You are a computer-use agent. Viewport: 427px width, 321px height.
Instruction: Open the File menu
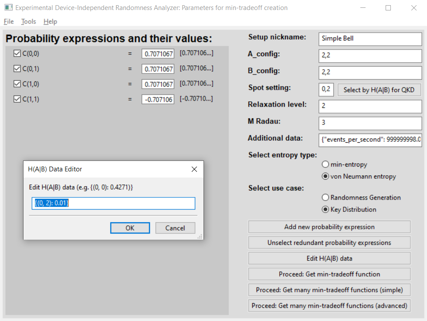[9, 21]
